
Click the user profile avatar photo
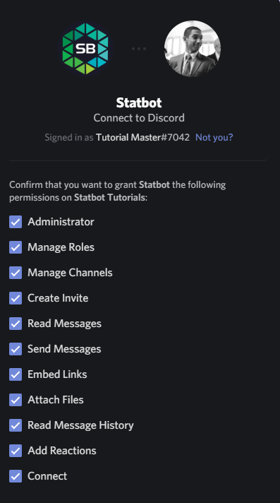(x=193, y=49)
